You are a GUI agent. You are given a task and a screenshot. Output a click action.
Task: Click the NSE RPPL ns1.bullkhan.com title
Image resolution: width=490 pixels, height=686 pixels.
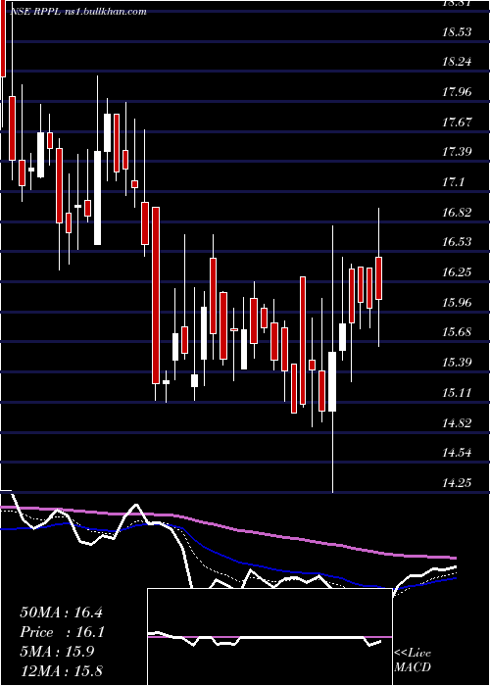pyautogui.click(x=77, y=12)
